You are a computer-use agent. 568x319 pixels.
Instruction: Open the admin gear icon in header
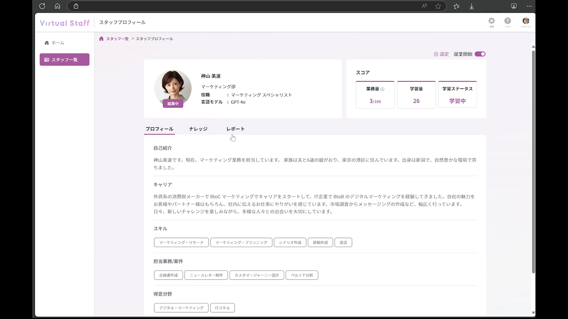491,21
